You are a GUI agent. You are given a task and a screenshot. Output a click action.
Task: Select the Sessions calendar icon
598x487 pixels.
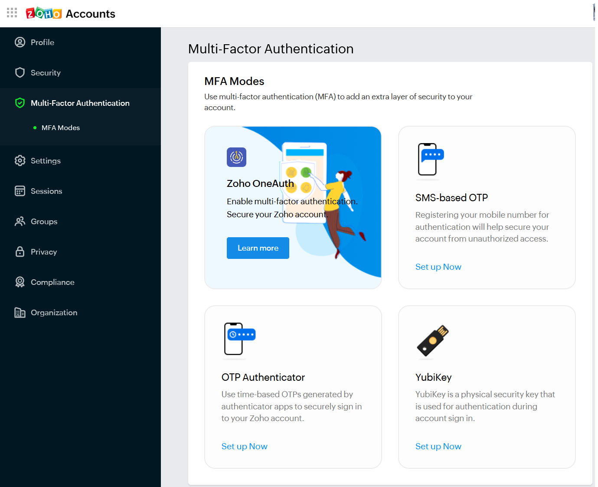point(20,191)
